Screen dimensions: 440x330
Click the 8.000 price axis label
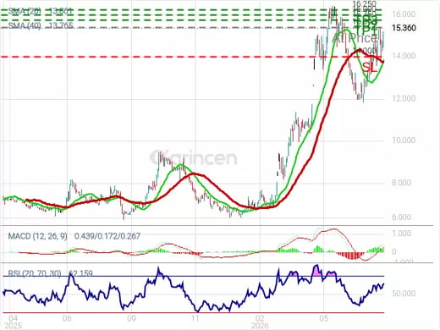[x=401, y=183]
